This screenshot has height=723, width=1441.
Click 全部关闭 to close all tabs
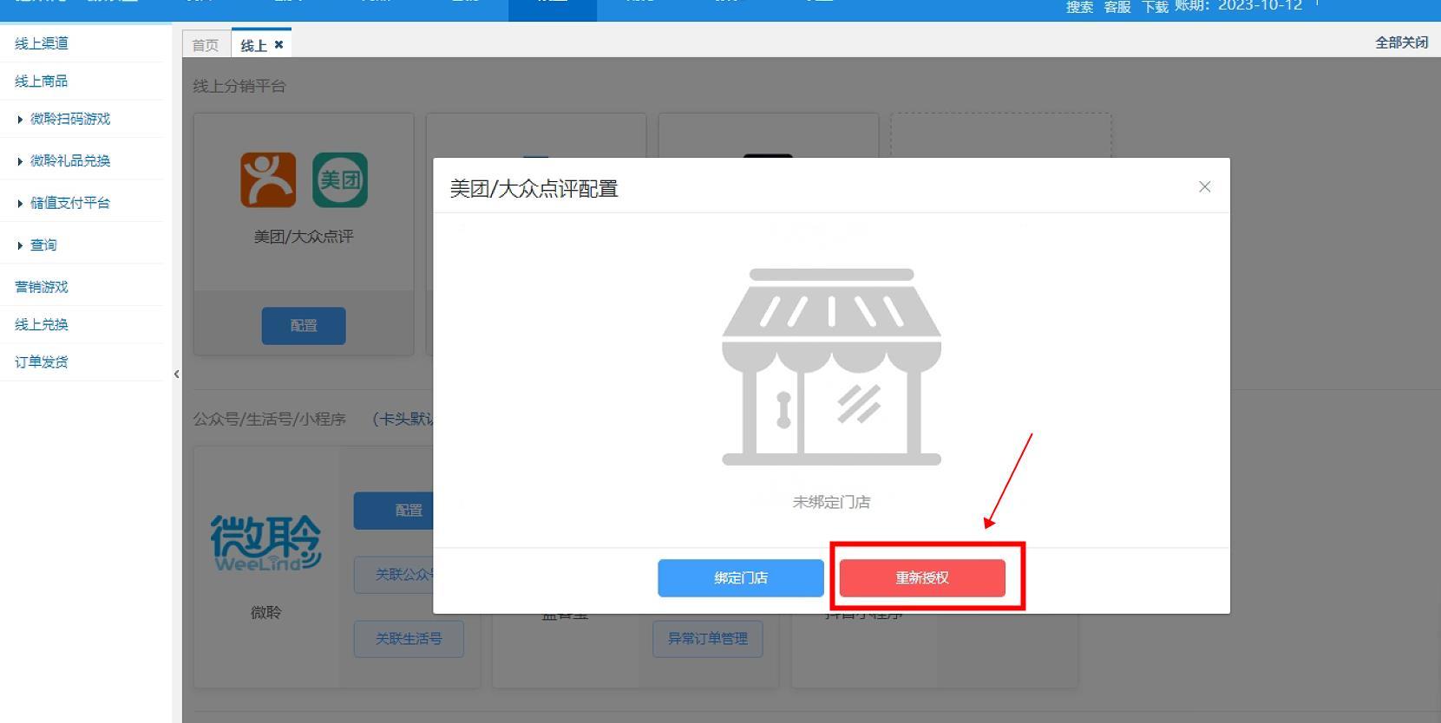click(1401, 42)
